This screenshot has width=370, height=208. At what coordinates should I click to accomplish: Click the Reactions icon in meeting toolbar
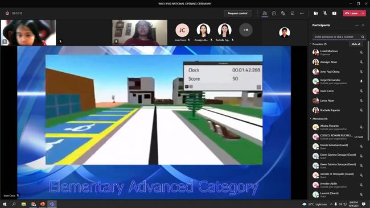(x=283, y=14)
